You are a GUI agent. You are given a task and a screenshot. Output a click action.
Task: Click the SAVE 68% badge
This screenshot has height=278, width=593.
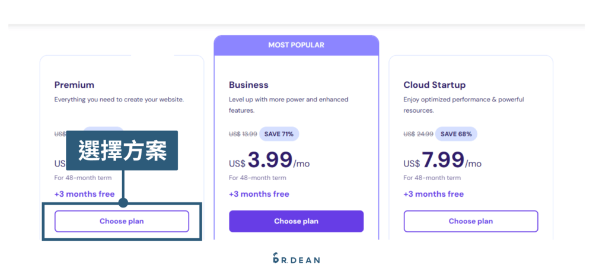coord(456,134)
